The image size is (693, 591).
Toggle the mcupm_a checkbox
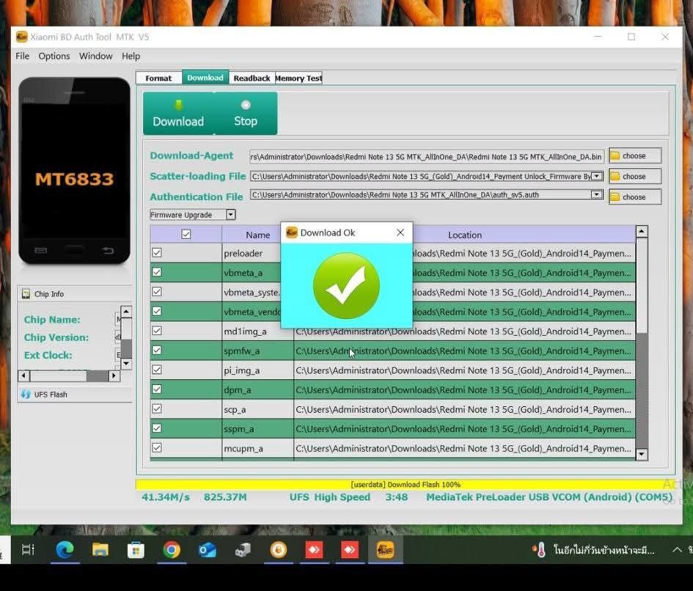coord(157,448)
